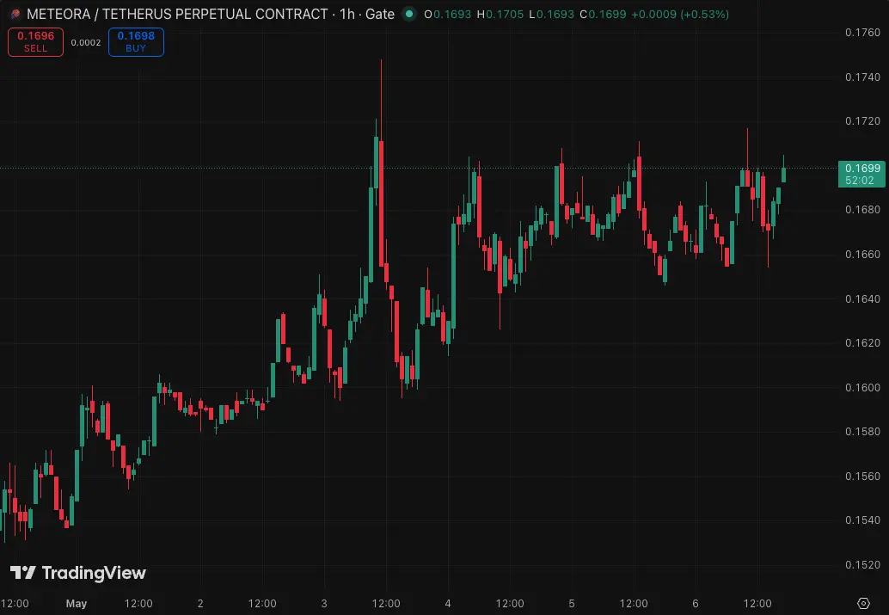889x615 pixels.
Task: Click the date 5 label on time axis
Action: (x=572, y=604)
